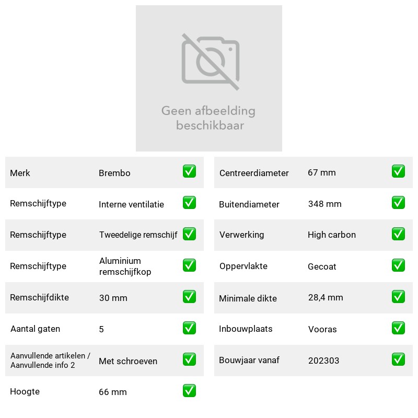Select the Brembo brand value

[114, 173]
